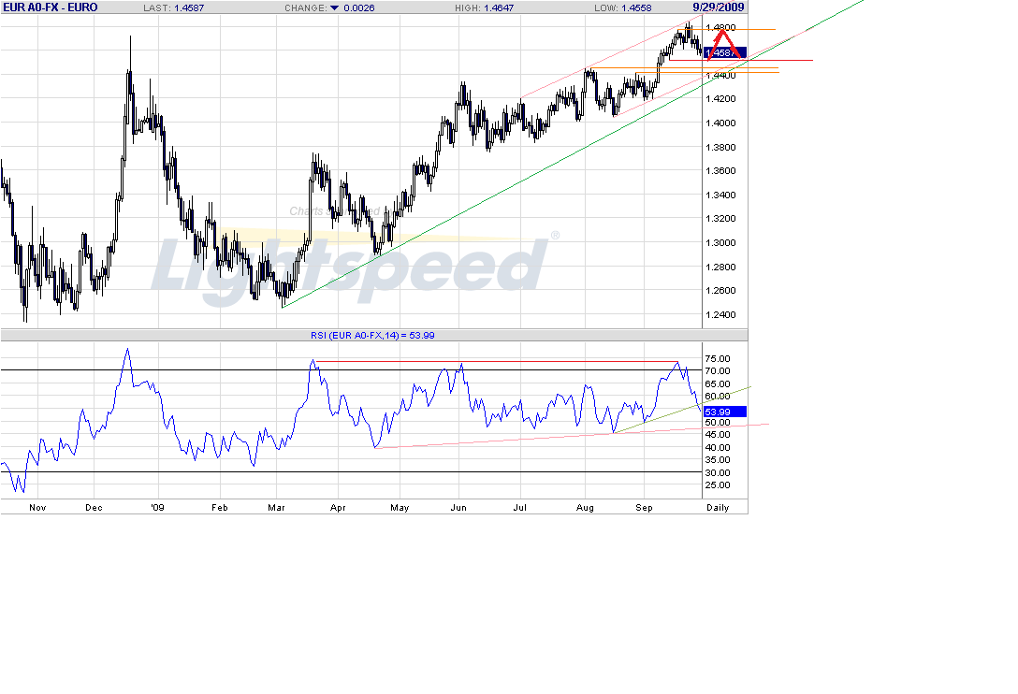This screenshot has width=1018, height=694.
Task: Click the 1.3600 price axis label
Action: (x=720, y=171)
